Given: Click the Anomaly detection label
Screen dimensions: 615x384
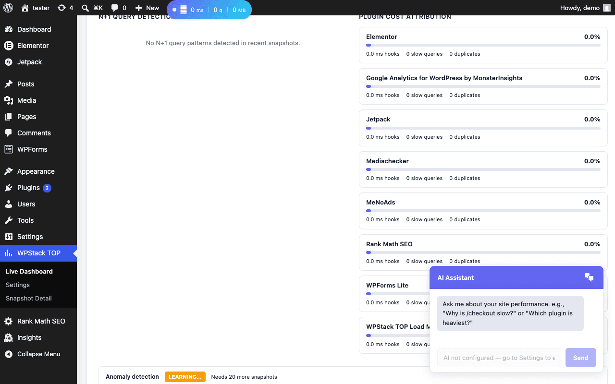Looking at the screenshot, I should tap(132, 377).
